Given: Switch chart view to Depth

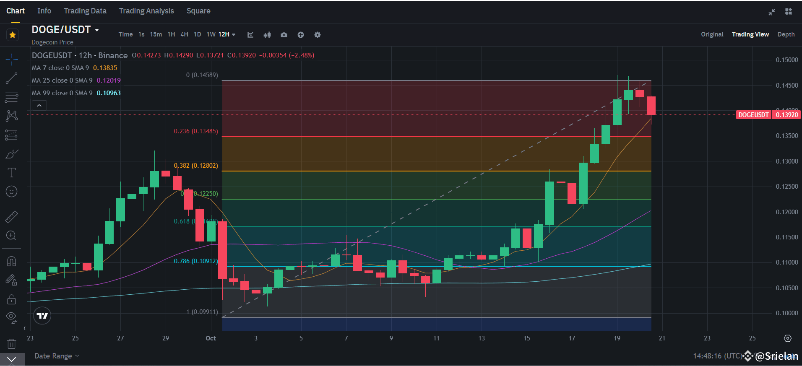Looking at the screenshot, I should point(786,34).
